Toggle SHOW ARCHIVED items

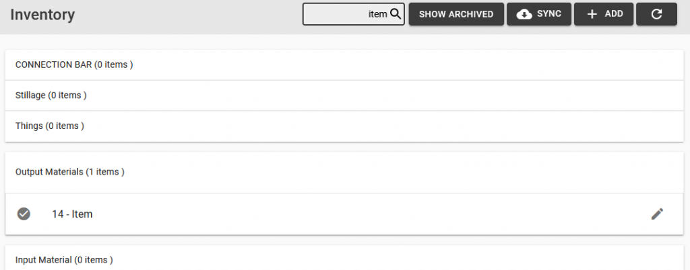456,14
